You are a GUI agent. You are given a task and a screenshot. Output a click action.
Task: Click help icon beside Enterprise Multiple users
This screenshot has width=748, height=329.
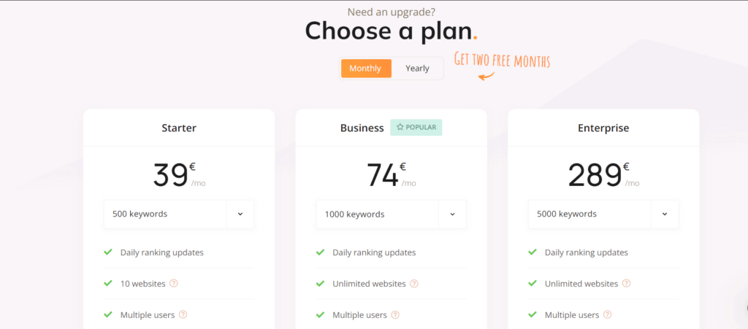click(x=607, y=314)
